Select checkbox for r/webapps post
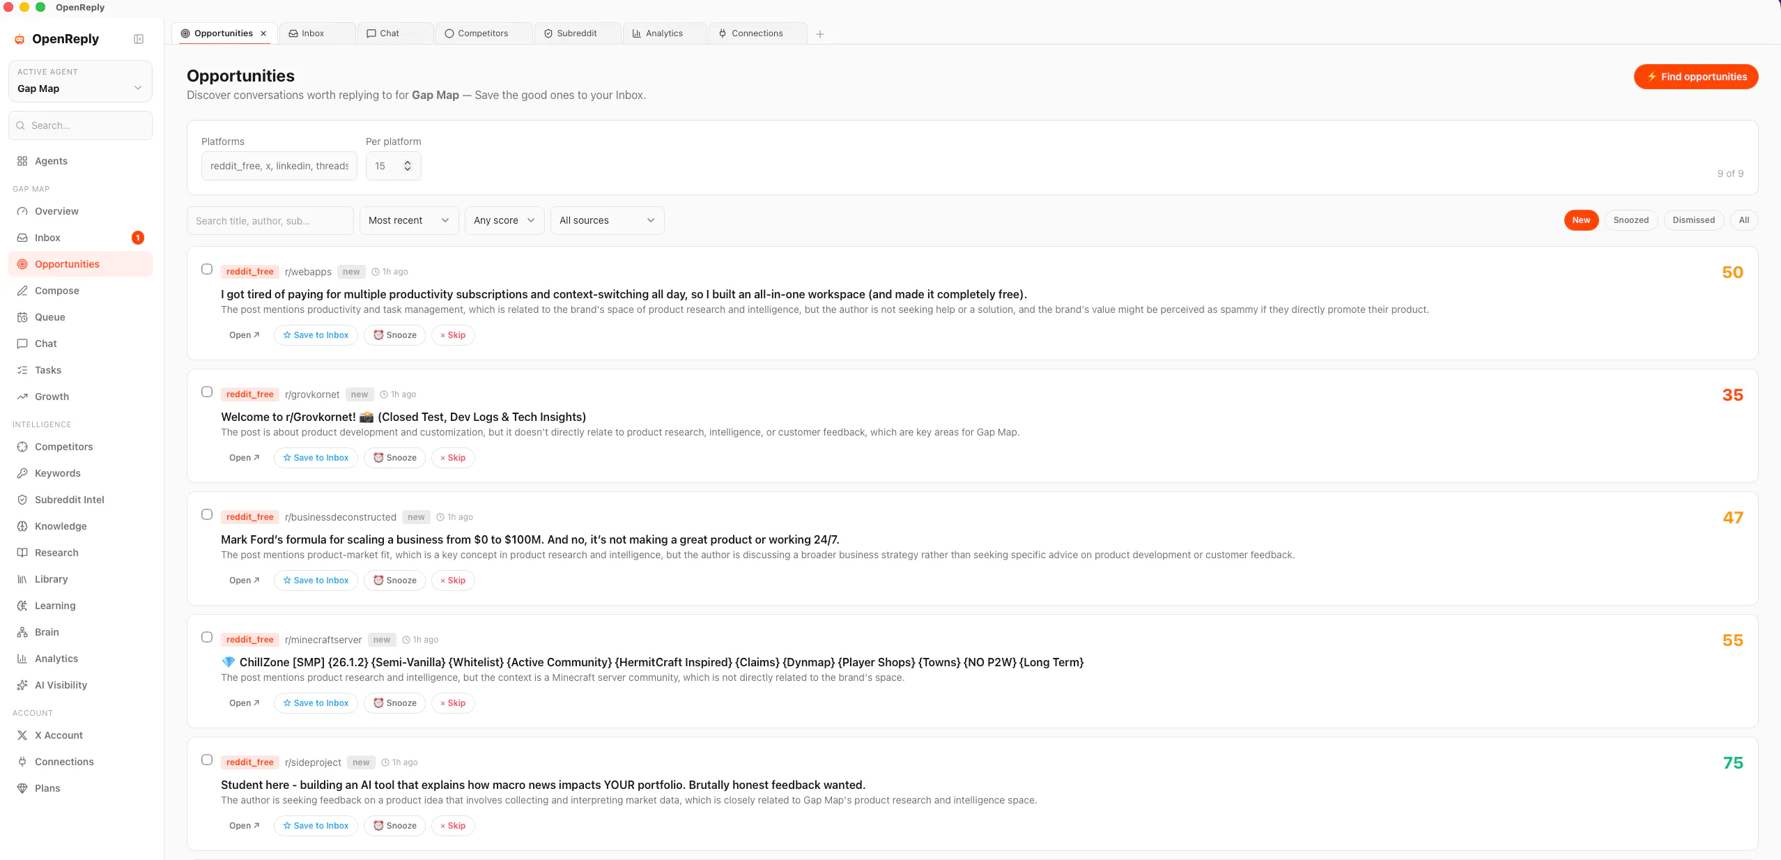The image size is (1781, 860). coord(207,269)
